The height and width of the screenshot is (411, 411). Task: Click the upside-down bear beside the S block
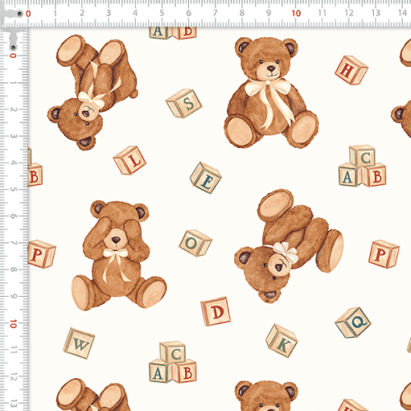point(93,92)
